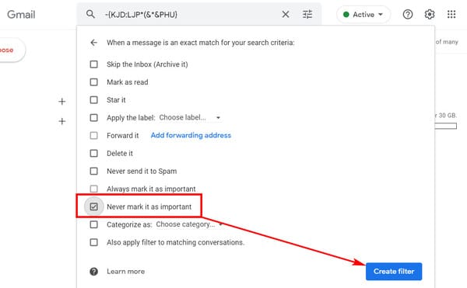Click the Gmail logo text

click(21, 14)
